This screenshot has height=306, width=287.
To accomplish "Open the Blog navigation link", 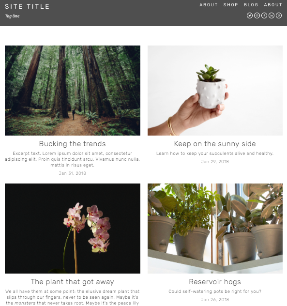I will 251,5.
